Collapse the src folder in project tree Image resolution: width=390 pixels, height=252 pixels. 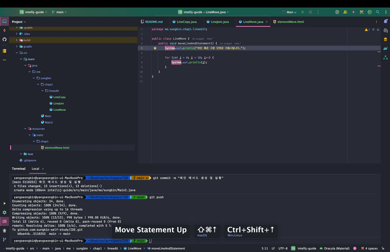click(x=17, y=53)
